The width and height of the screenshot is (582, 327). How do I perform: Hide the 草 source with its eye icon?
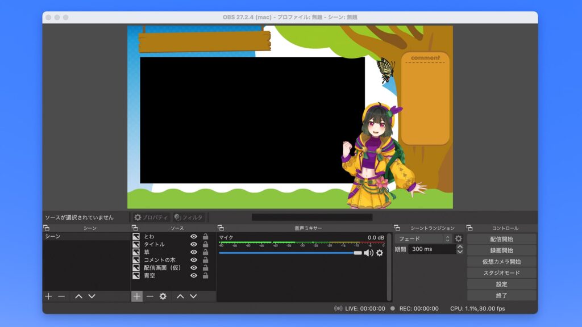click(x=193, y=251)
